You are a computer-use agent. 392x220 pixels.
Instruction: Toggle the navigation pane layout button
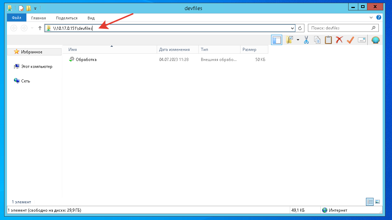click(x=277, y=40)
